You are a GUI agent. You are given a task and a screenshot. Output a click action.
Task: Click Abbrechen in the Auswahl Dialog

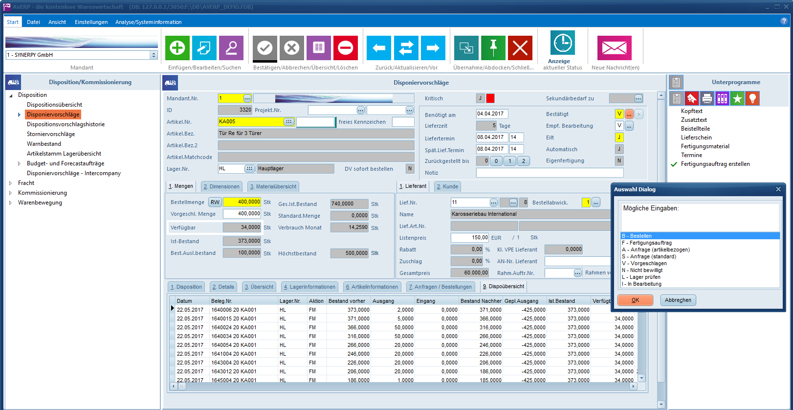click(x=678, y=300)
